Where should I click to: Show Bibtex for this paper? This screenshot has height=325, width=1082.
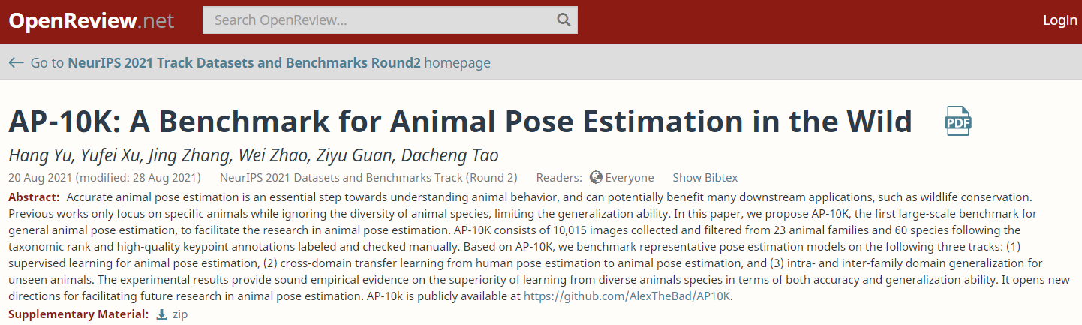[705, 178]
